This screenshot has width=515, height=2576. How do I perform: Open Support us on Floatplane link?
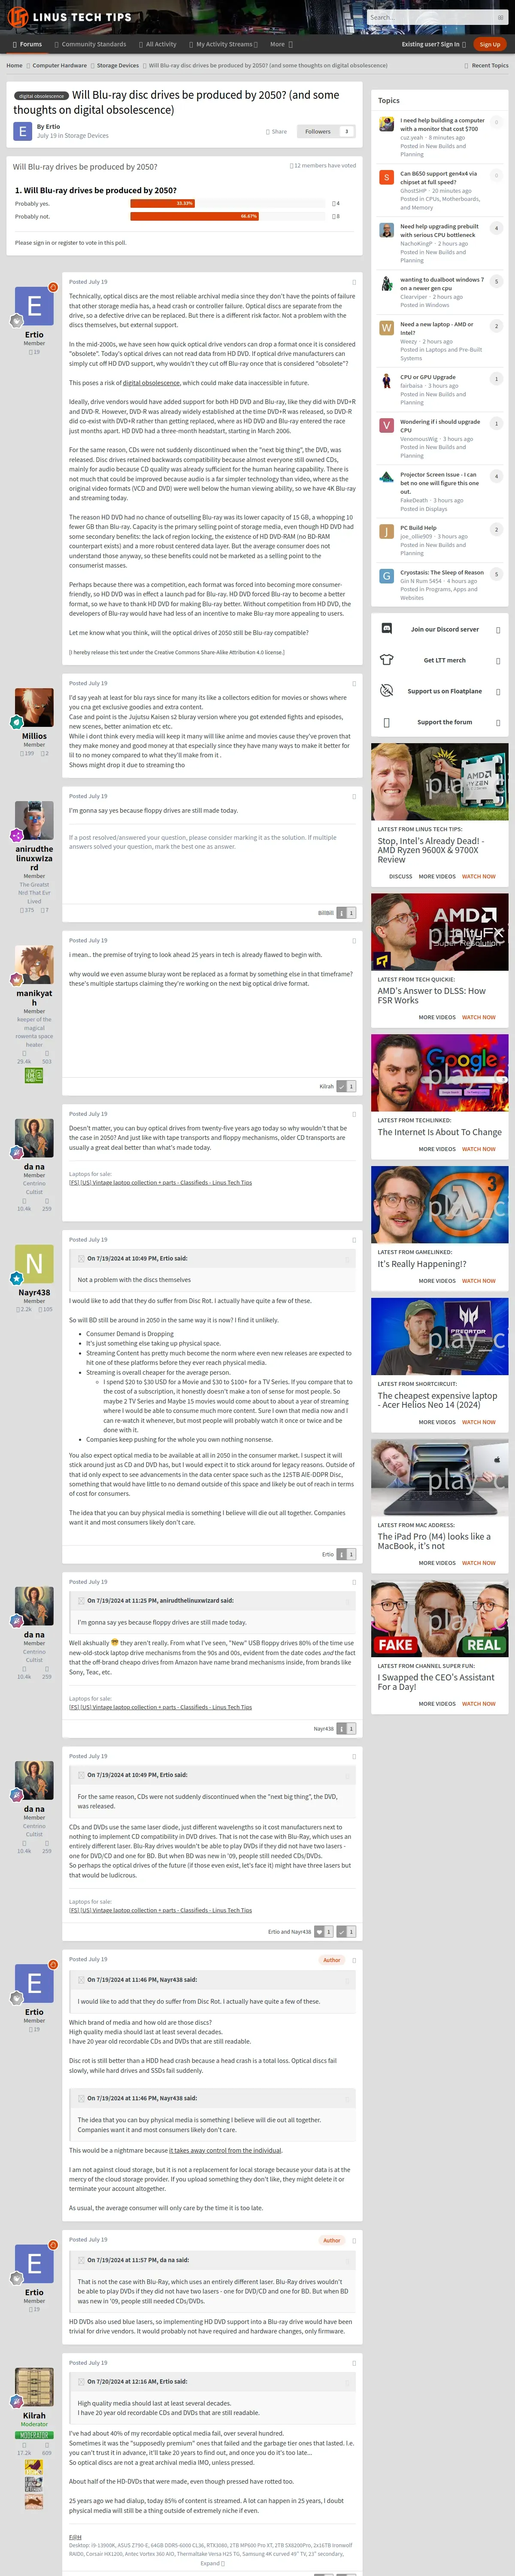pos(444,691)
